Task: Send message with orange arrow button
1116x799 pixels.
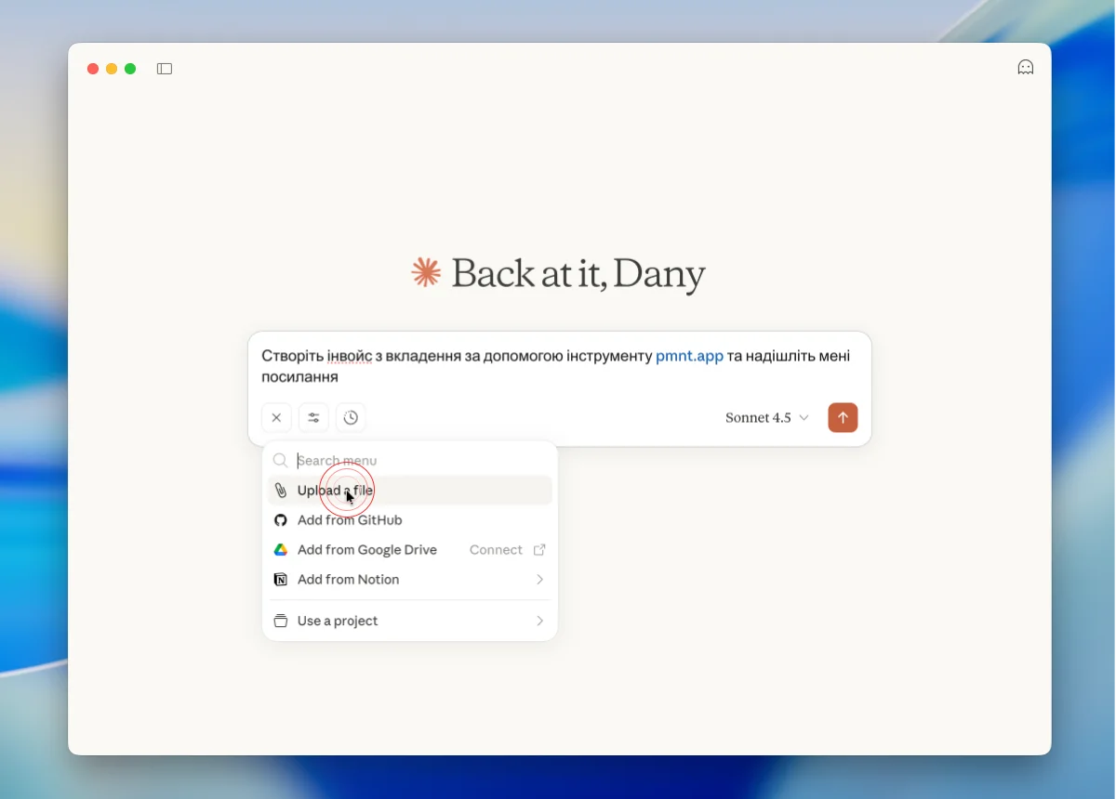Action: [x=843, y=418]
